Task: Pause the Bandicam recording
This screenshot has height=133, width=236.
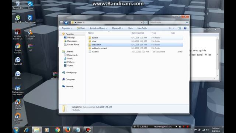Action: (184, 127)
